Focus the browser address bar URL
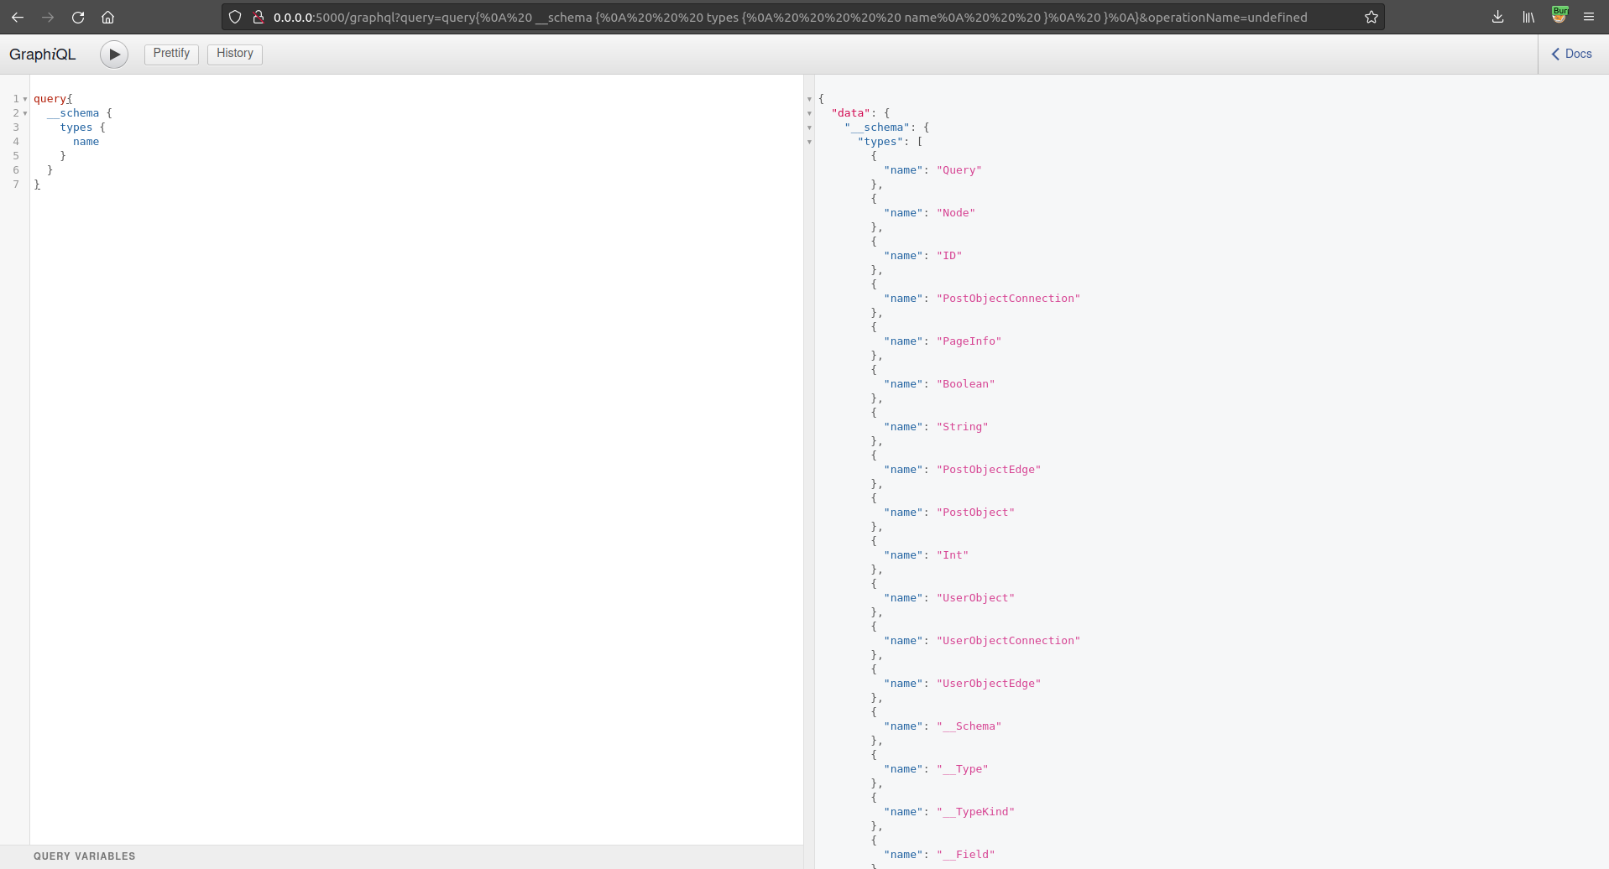The width and height of the screenshot is (1609, 869). (789, 17)
